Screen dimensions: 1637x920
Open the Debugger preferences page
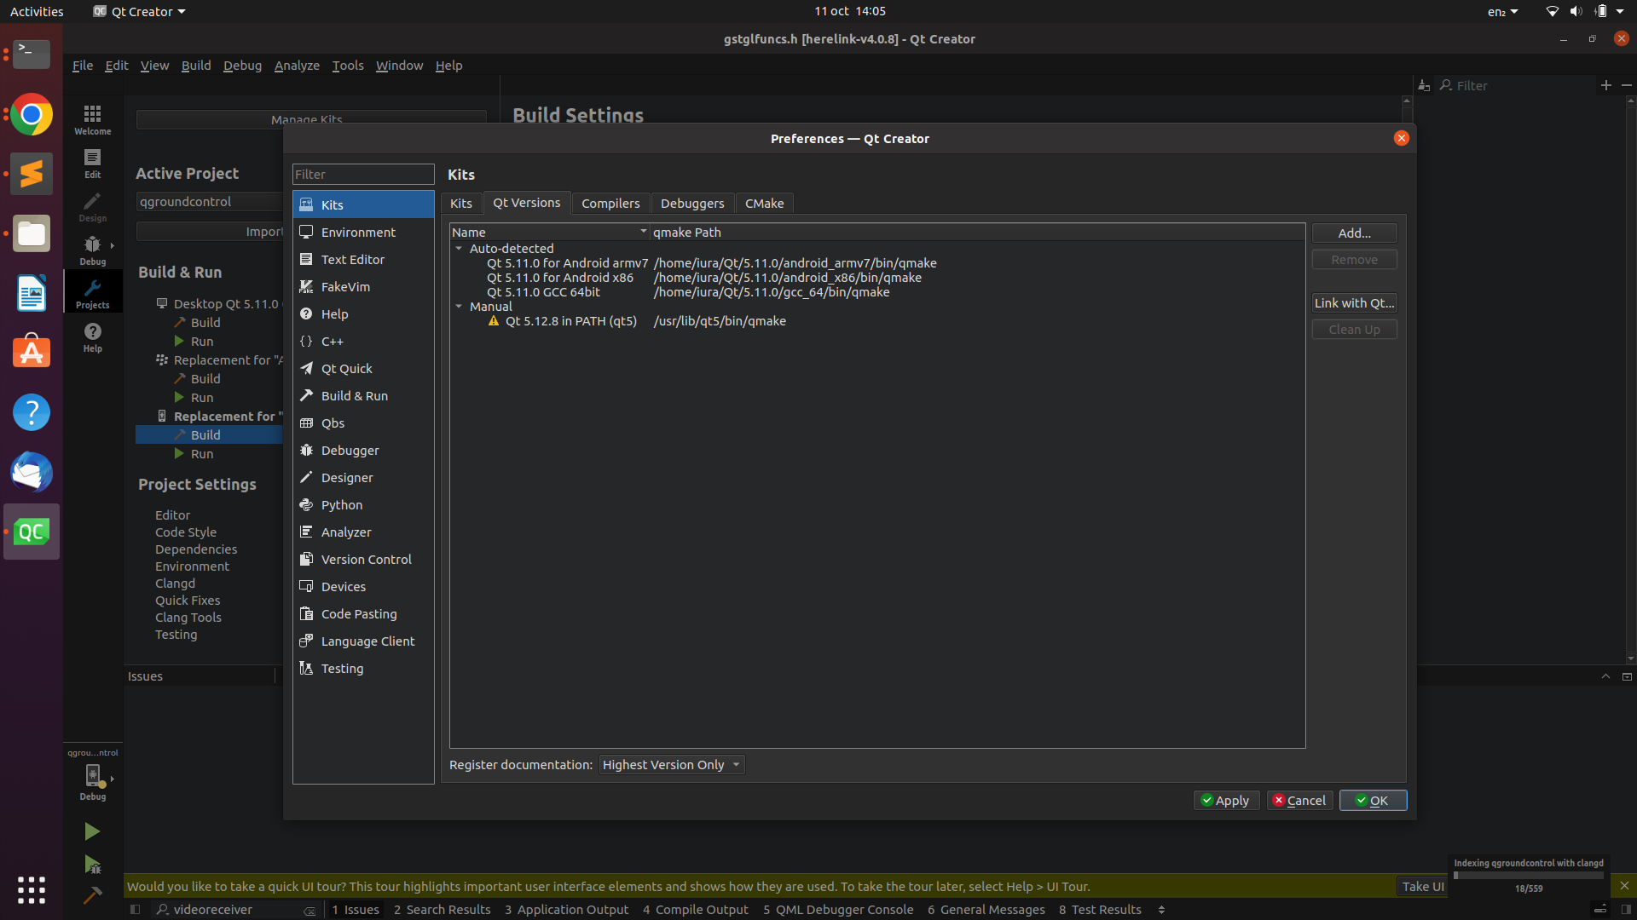click(x=349, y=450)
